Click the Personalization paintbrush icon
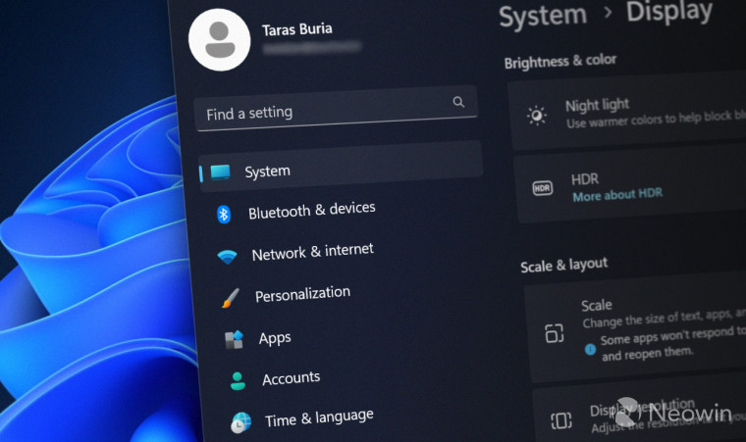Image resolution: width=746 pixels, height=442 pixels. [231, 298]
